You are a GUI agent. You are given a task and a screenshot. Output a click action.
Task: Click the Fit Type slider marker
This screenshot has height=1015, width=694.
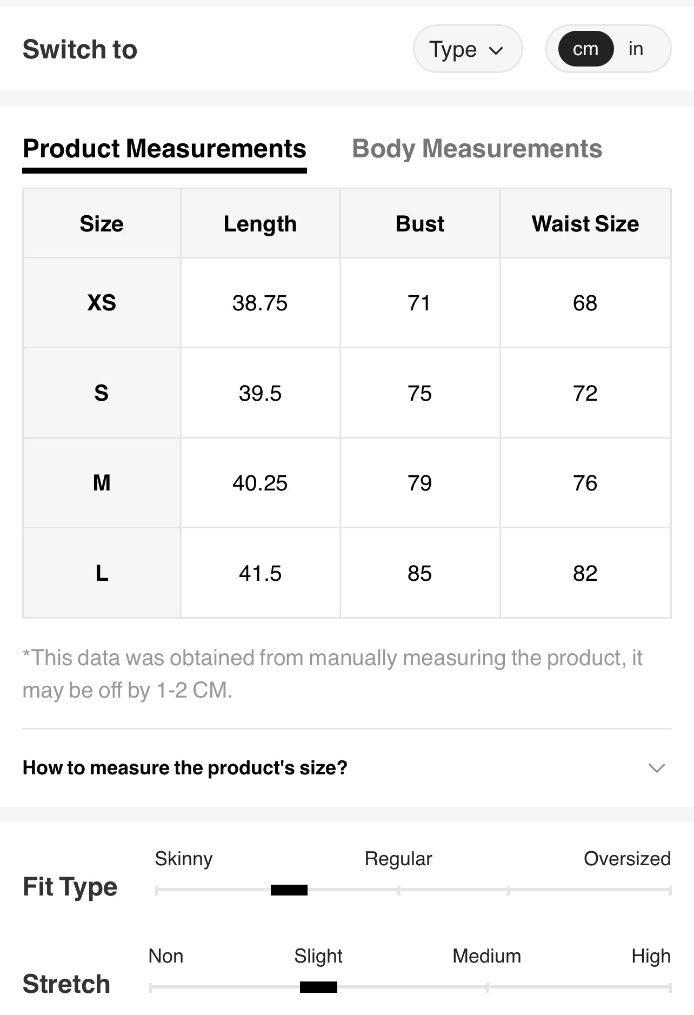(x=289, y=890)
